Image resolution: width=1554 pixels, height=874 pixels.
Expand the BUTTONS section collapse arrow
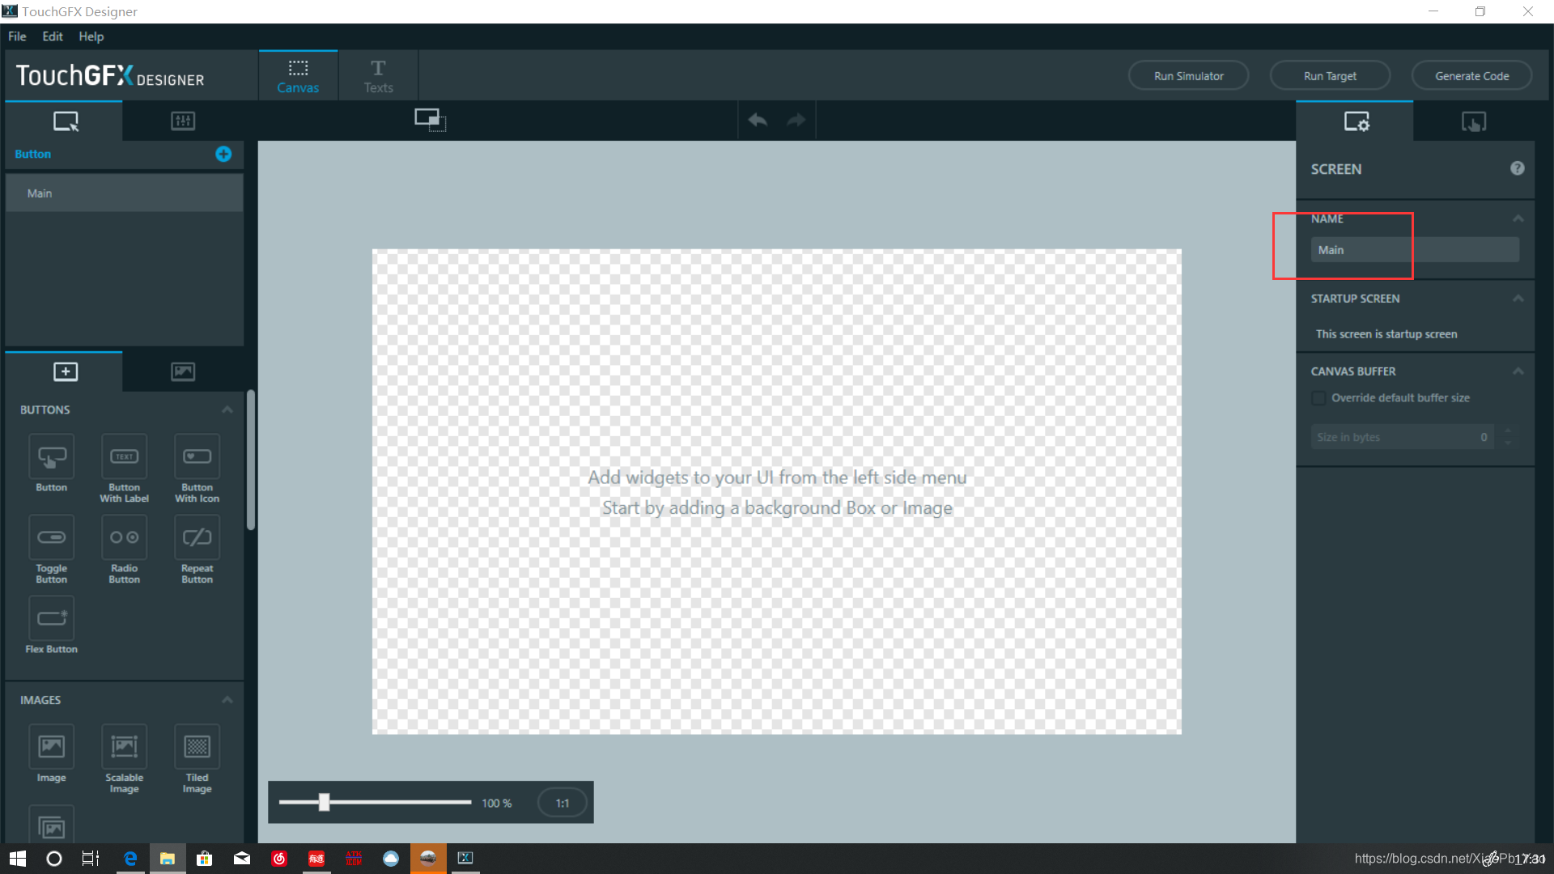click(227, 409)
